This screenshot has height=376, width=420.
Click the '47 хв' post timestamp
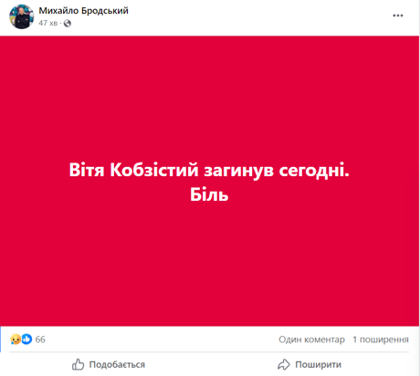(x=47, y=23)
